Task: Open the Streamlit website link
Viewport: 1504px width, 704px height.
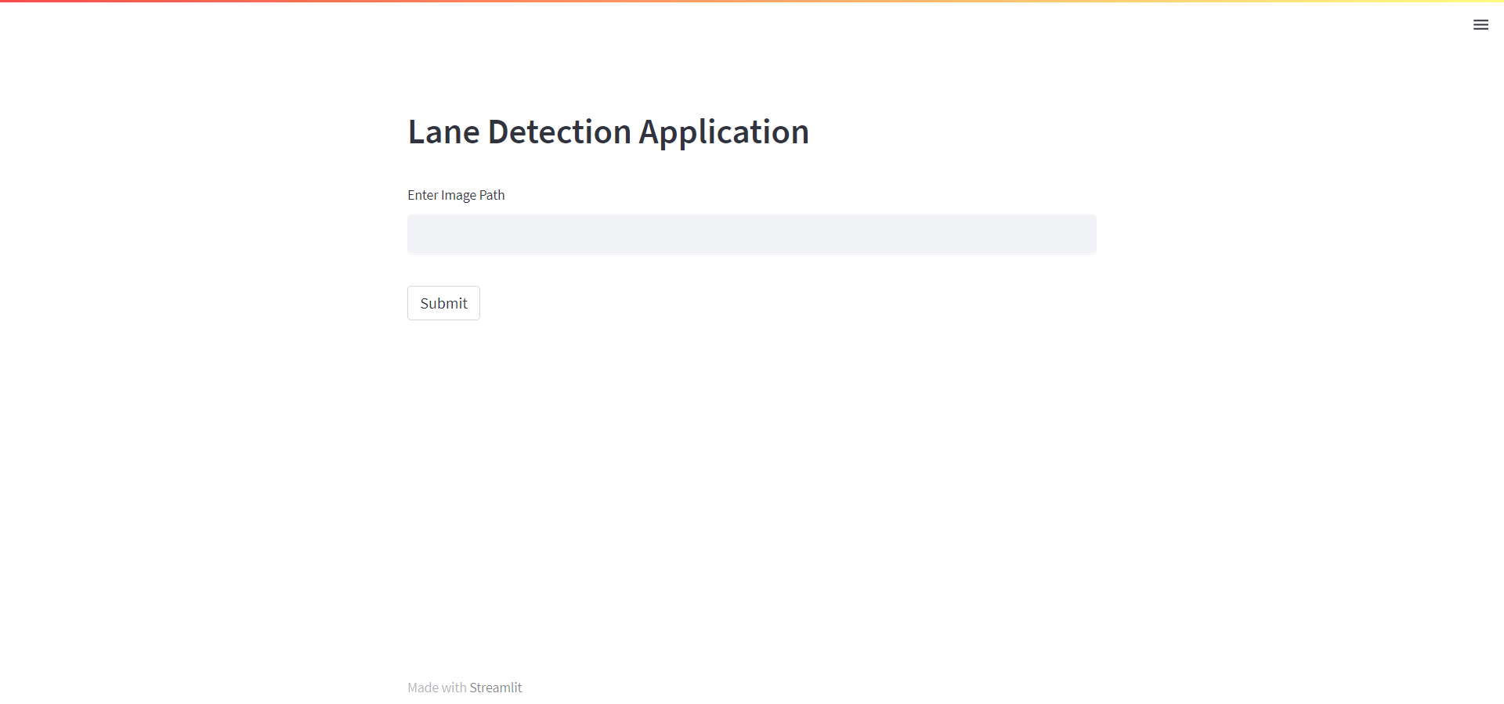Action: click(x=496, y=687)
